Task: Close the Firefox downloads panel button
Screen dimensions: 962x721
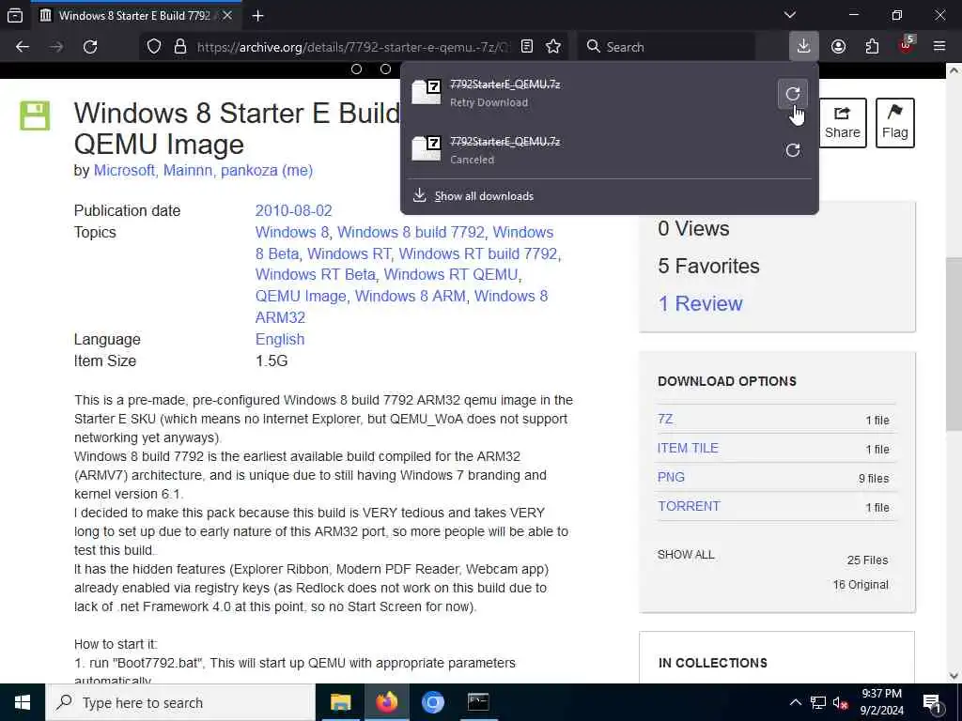Action: (804, 46)
